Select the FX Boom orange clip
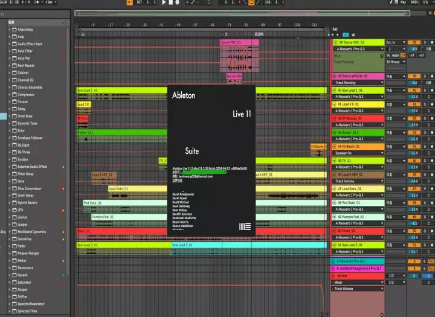 318,147
